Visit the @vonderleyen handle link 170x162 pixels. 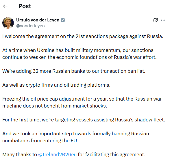point(30,26)
